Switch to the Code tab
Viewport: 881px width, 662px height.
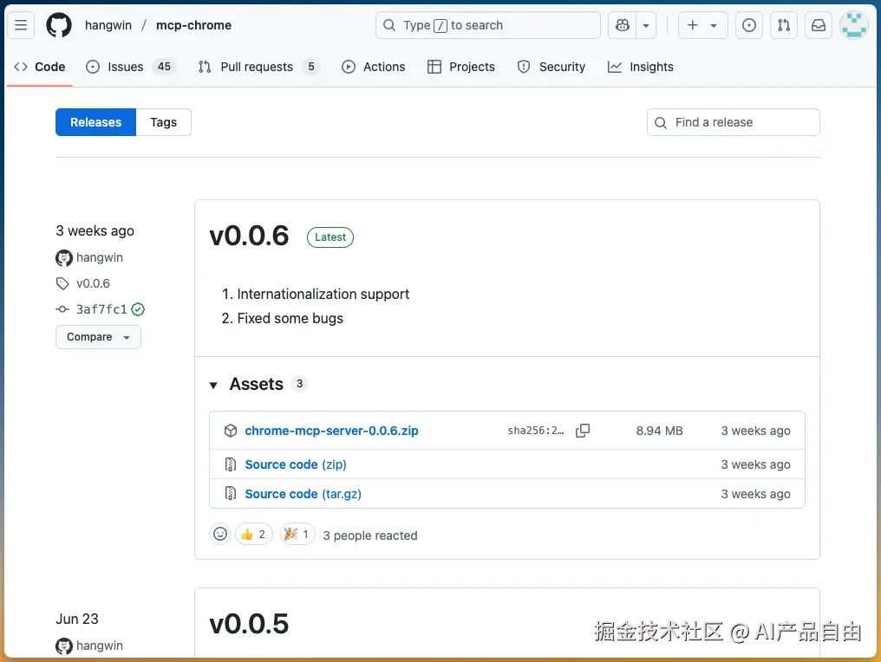coord(39,67)
